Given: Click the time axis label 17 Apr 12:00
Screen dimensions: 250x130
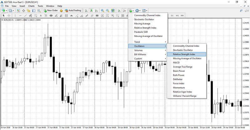Looking at the screenshot, I should point(65,128).
